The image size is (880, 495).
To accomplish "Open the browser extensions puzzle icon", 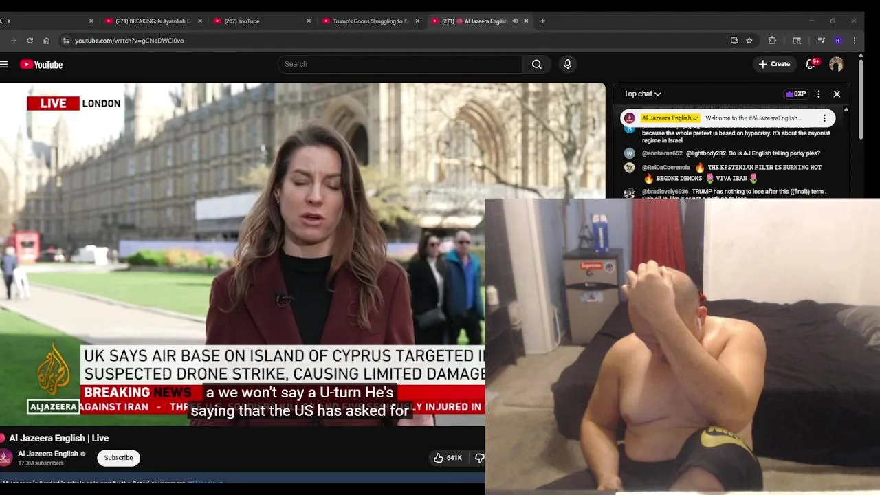I will click(x=772, y=41).
